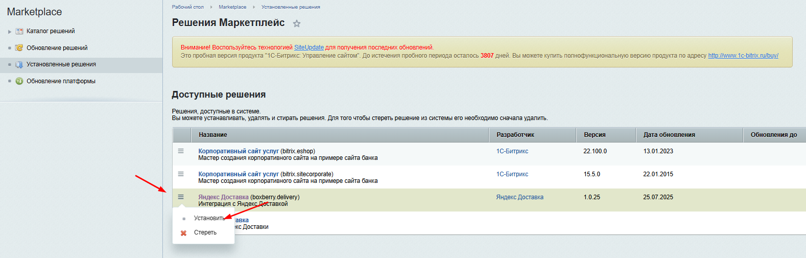The width and height of the screenshot is (806, 258).
Task: Open hamburger menu for bitrix.sitecorporate row
Action: pyautogui.click(x=181, y=174)
